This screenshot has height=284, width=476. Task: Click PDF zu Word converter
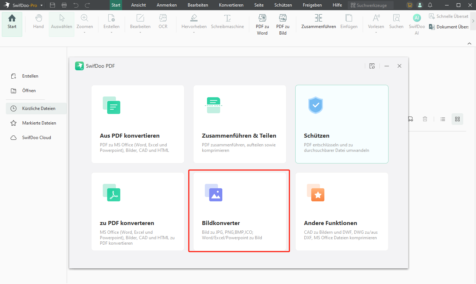[262, 24]
